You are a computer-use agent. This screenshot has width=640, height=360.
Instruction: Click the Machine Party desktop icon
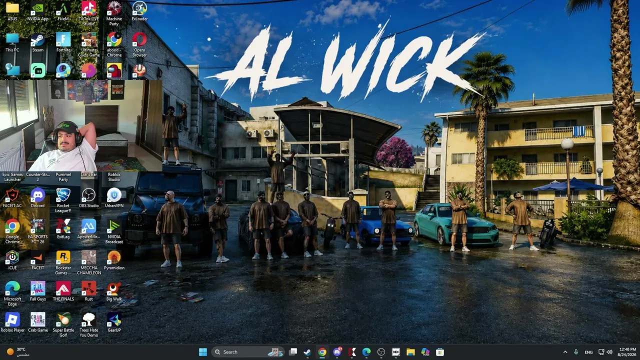(114, 13)
